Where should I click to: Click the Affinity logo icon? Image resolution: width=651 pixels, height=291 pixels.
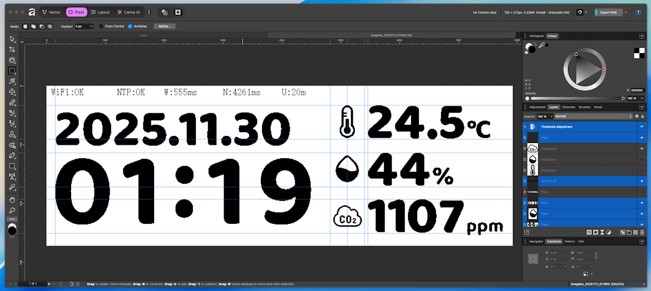pyautogui.click(x=32, y=12)
